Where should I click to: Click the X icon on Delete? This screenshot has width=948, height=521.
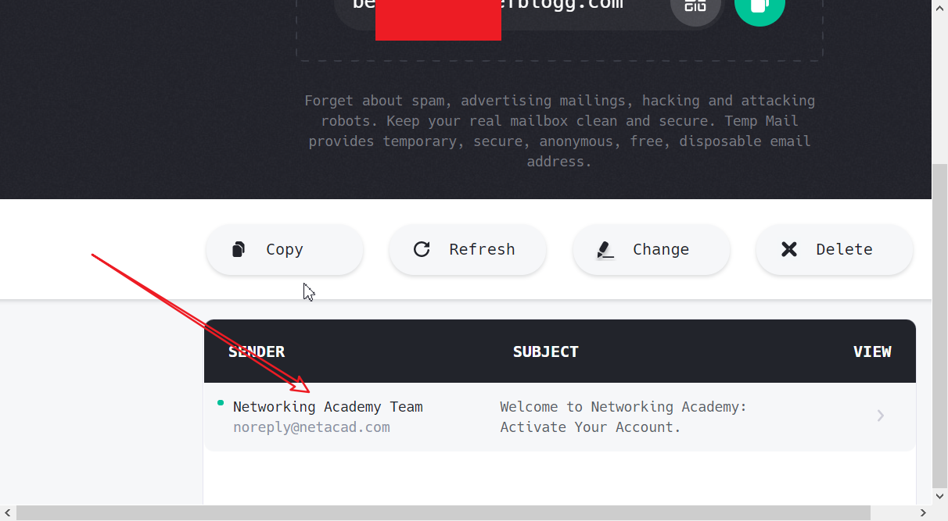point(789,249)
